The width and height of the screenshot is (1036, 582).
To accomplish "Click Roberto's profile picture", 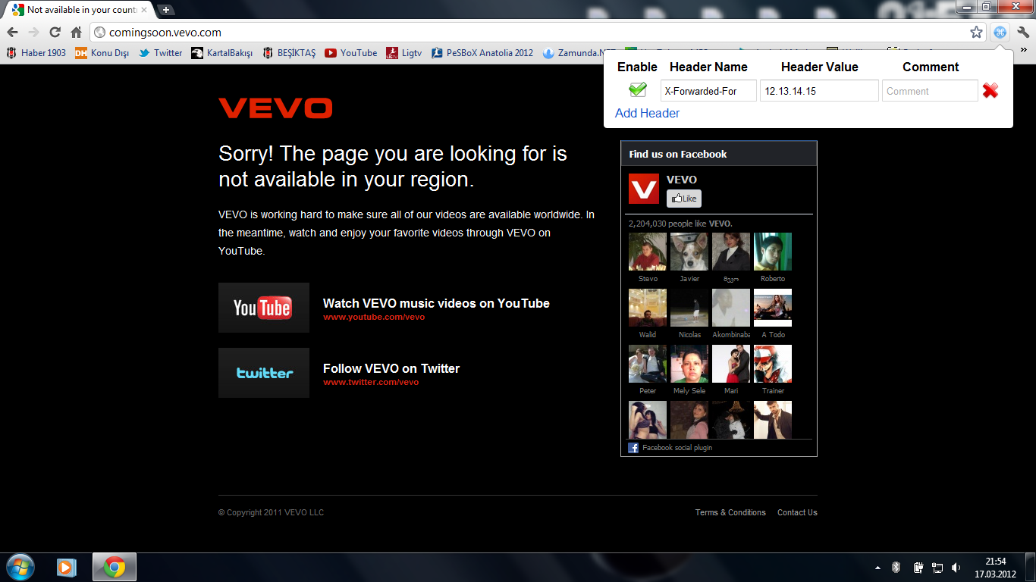I will (x=773, y=252).
